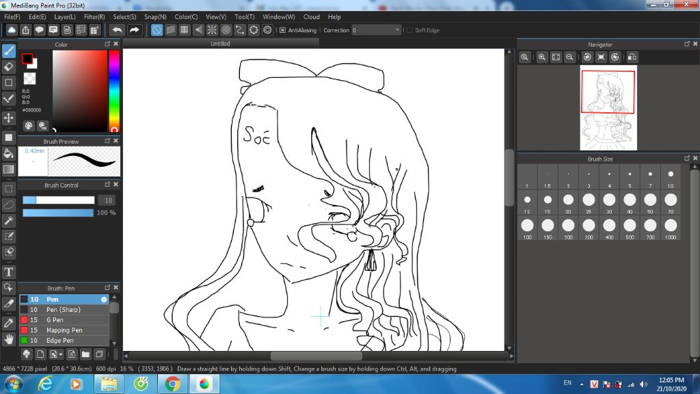Open the settings gear on the Pen brush
This screenshot has height=394, width=700.
point(104,300)
